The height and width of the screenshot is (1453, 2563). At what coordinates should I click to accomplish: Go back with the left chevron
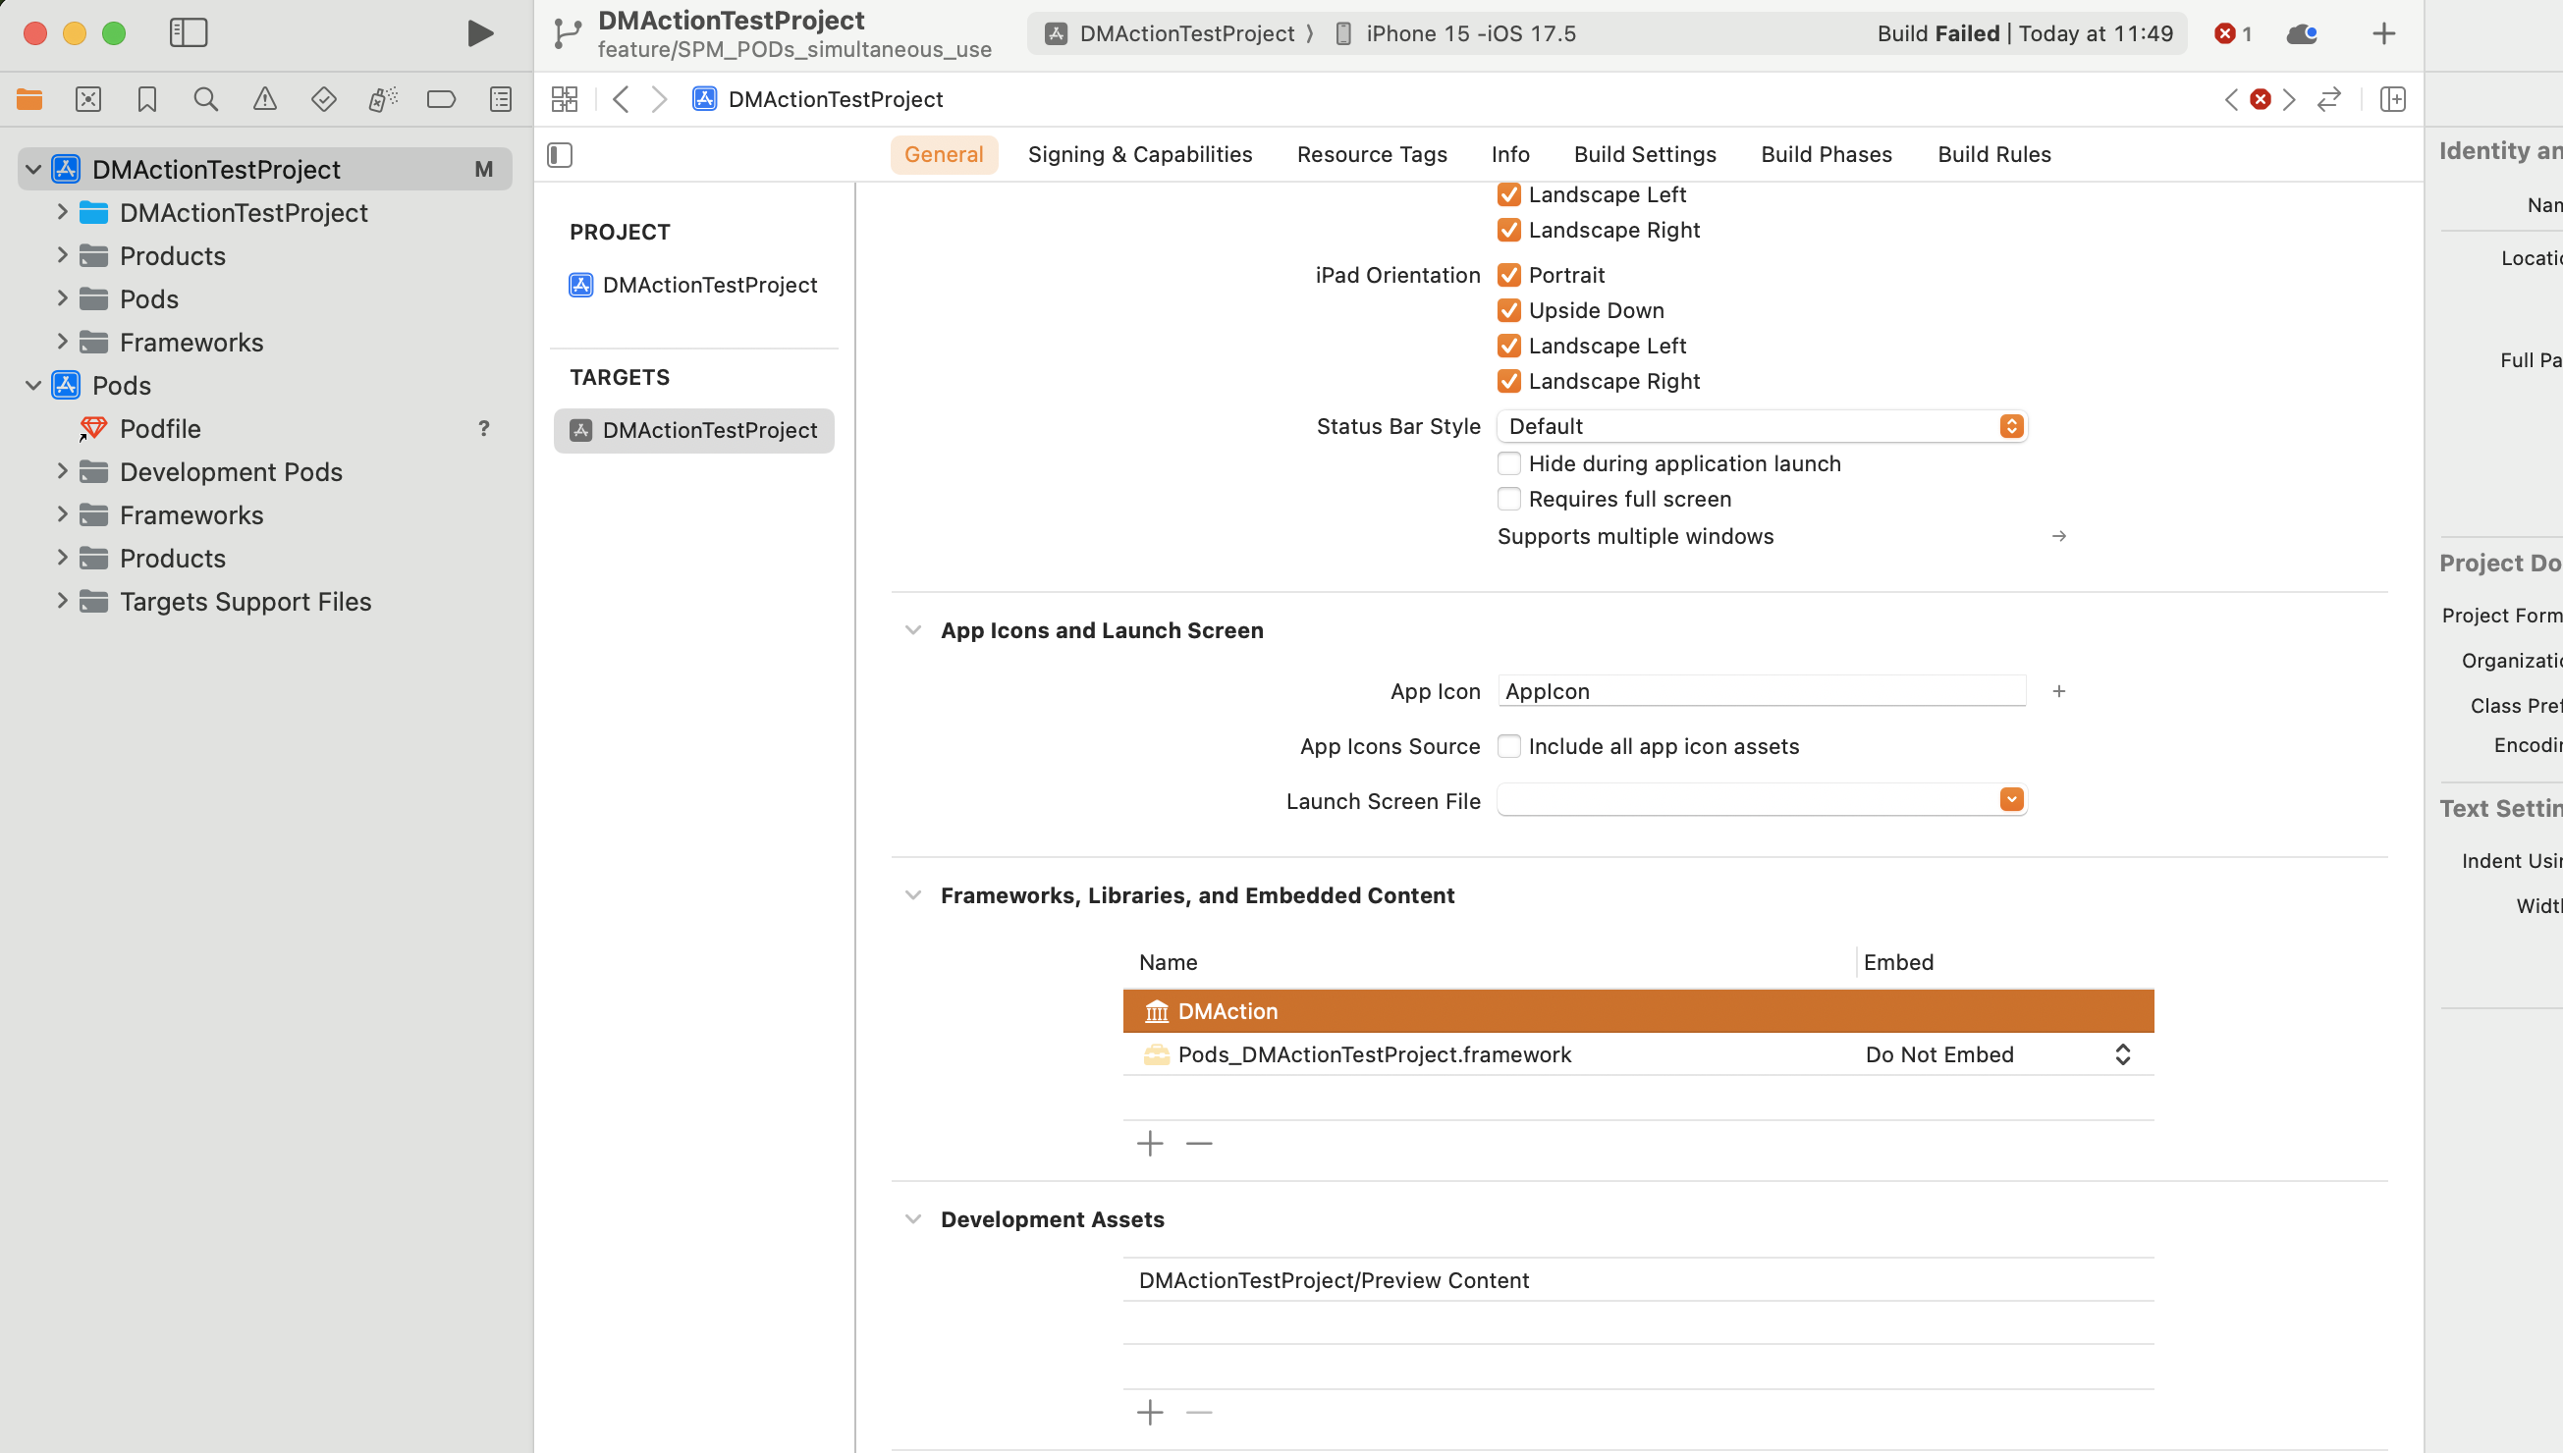click(621, 99)
